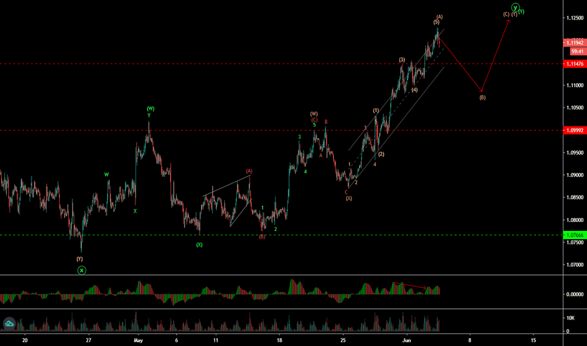Click the 1.09500 price axis label
The image size is (587, 346).
click(x=575, y=153)
